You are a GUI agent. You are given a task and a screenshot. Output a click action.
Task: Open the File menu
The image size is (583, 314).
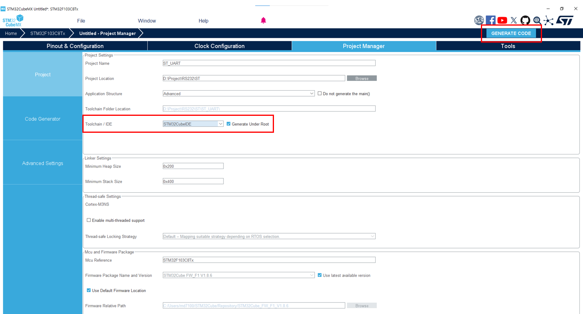coord(81,21)
